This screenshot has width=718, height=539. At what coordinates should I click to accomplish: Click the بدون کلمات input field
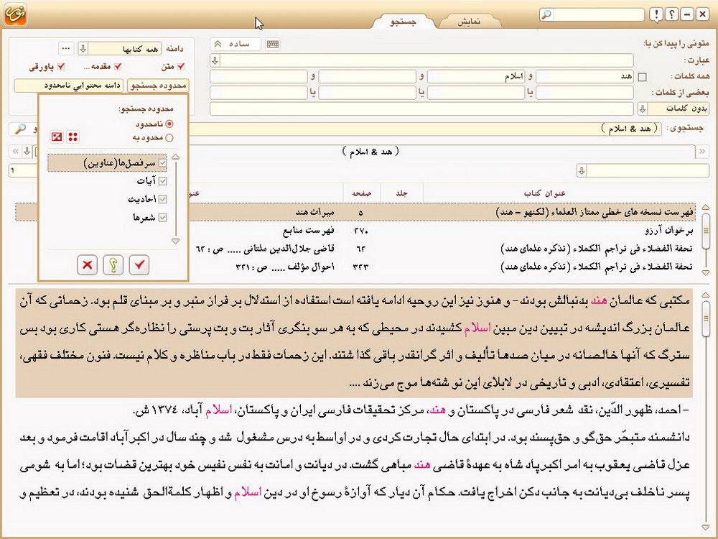(421, 109)
